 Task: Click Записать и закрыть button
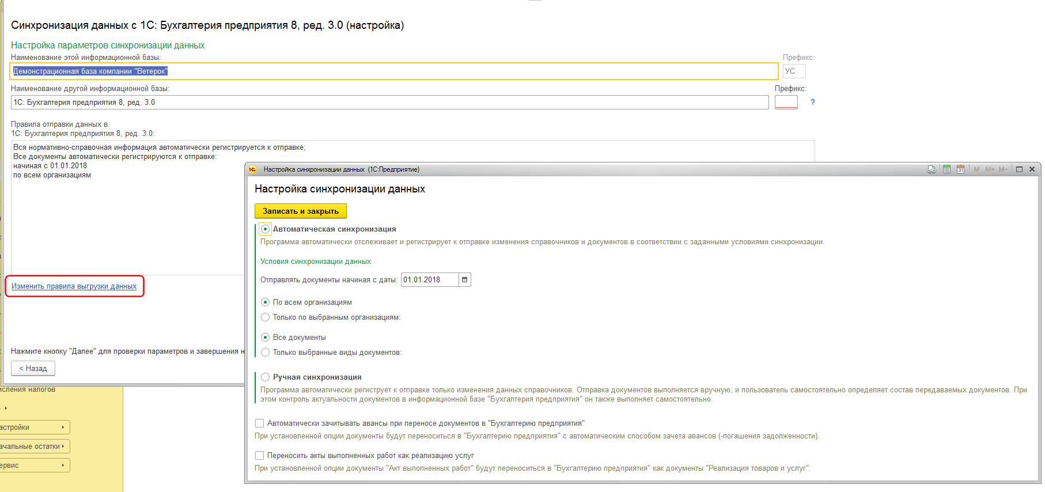point(301,211)
